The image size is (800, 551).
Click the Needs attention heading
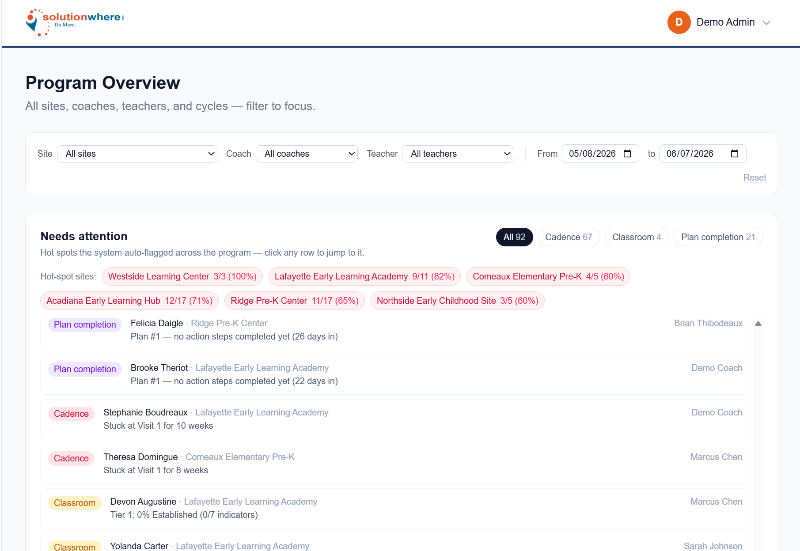pos(84,236)
